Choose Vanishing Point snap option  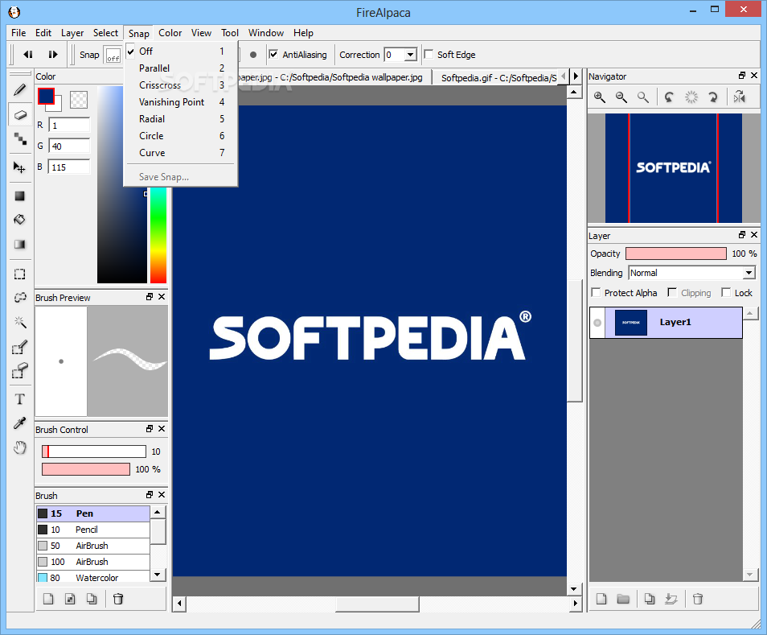click(181, 102)
